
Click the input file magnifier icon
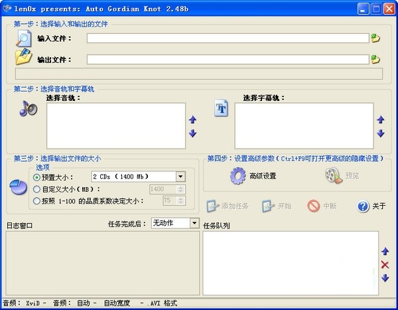[24, 39]
